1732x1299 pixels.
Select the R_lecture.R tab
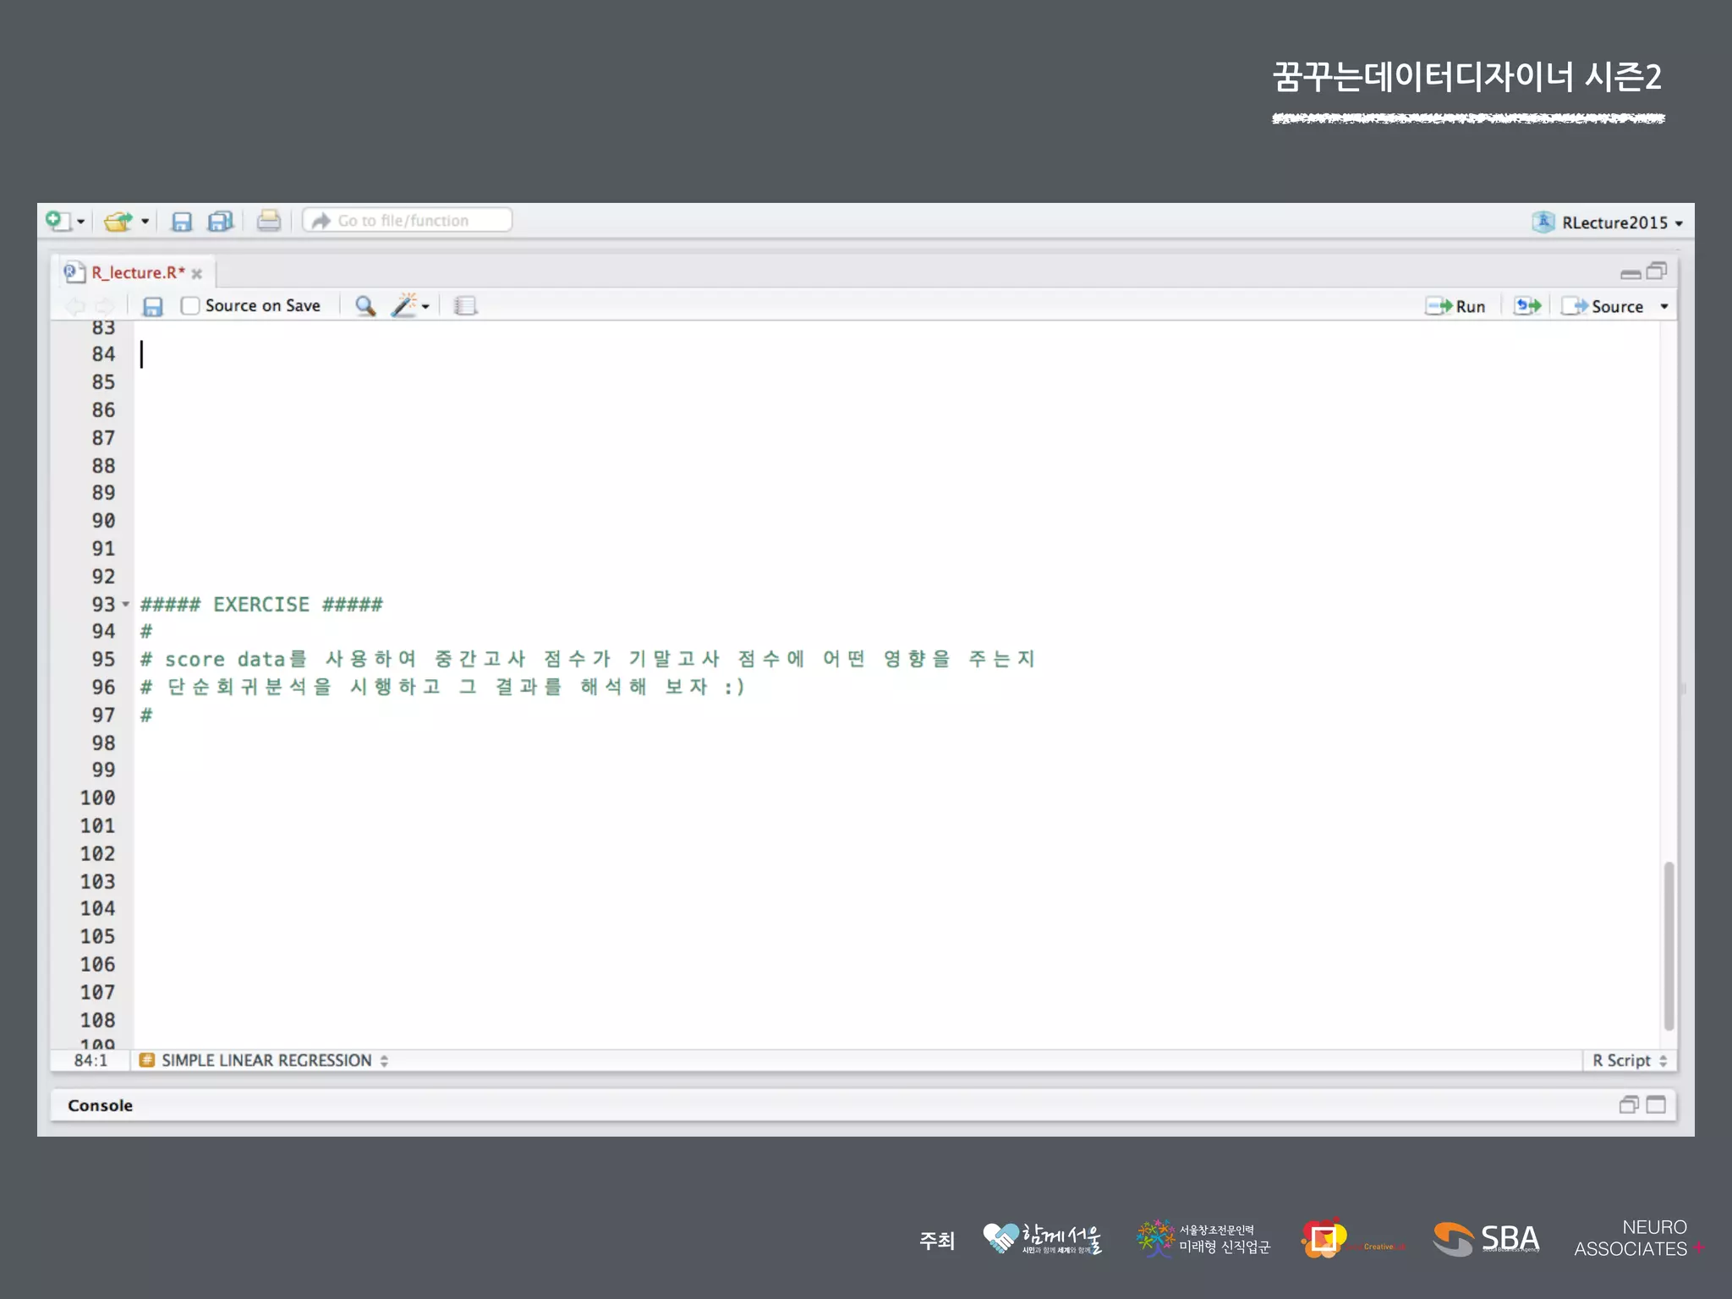137,272
